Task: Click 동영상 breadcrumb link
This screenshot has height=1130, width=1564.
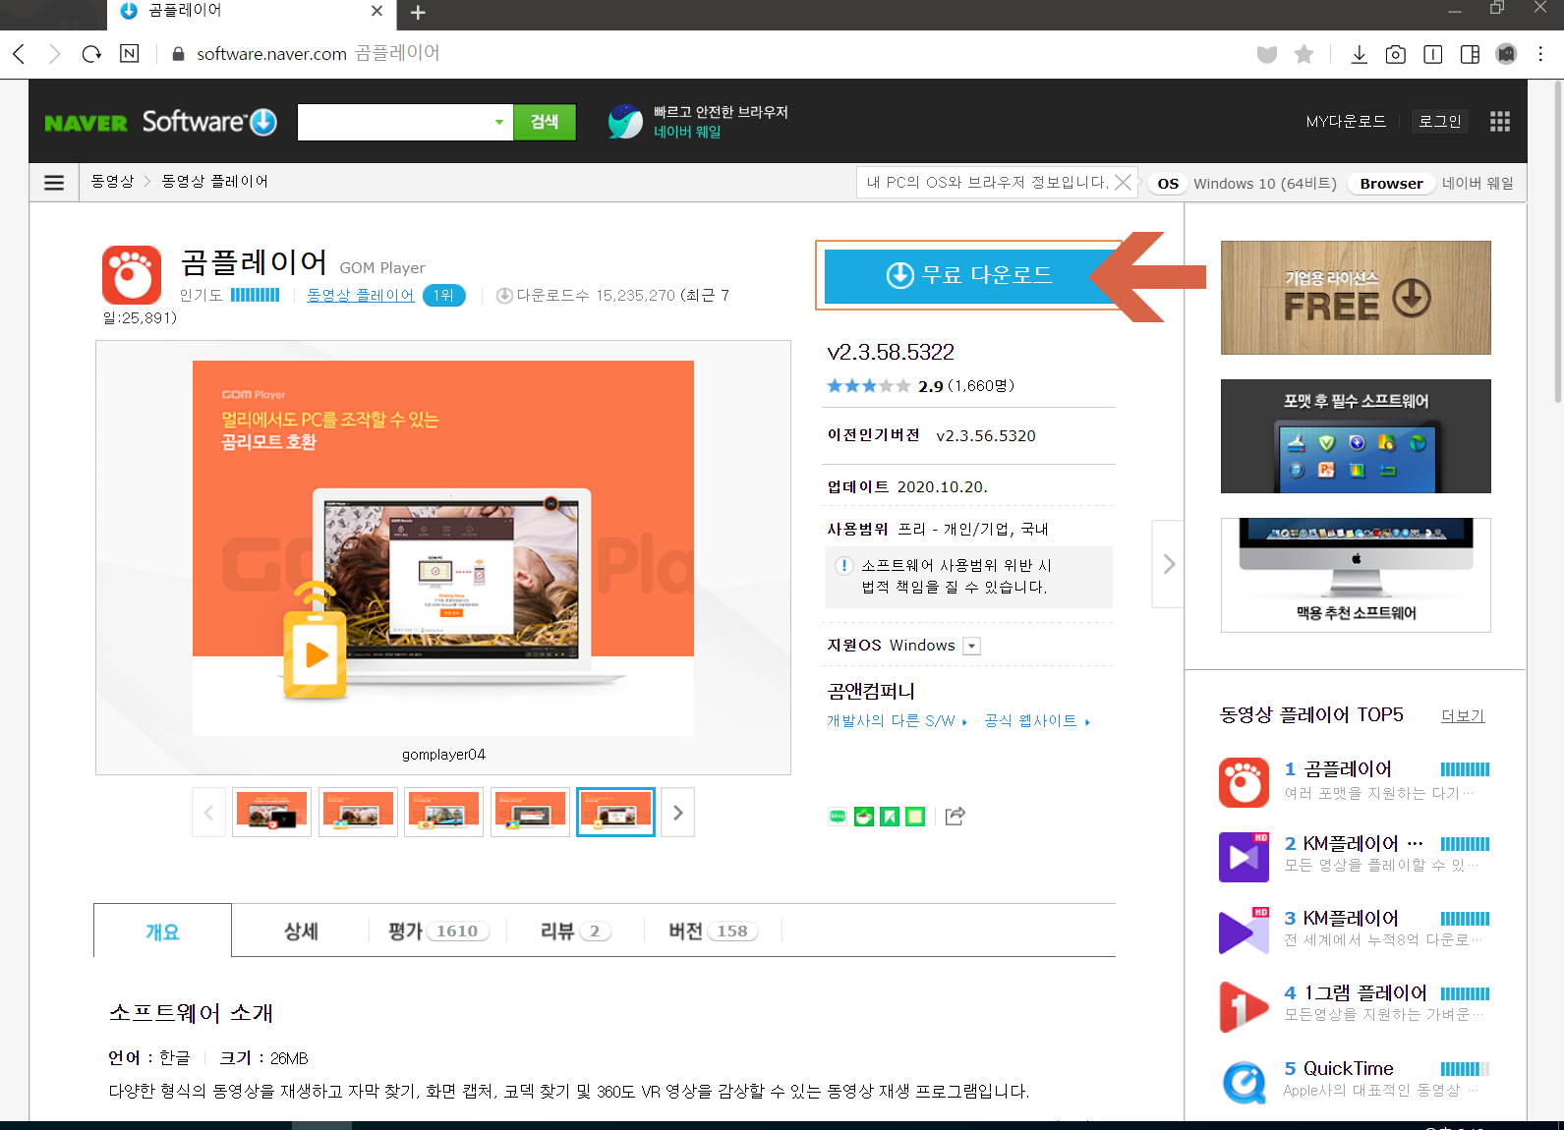Action: pyautogui.click(x=112, y=182)
